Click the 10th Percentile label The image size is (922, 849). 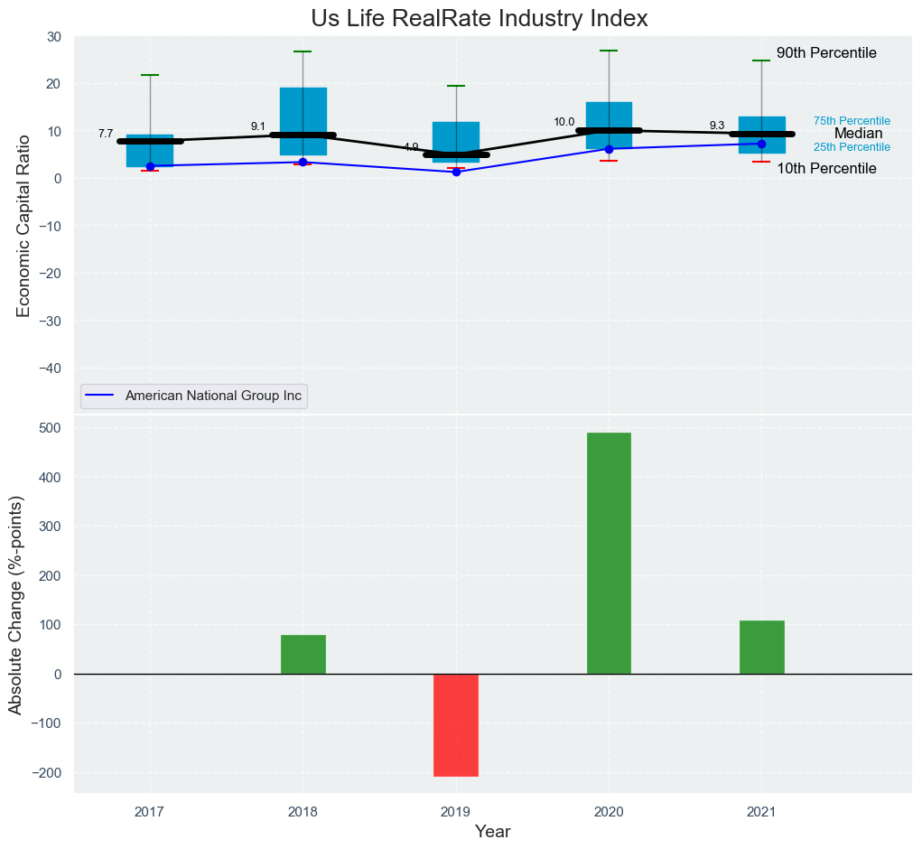click(826, 169)
